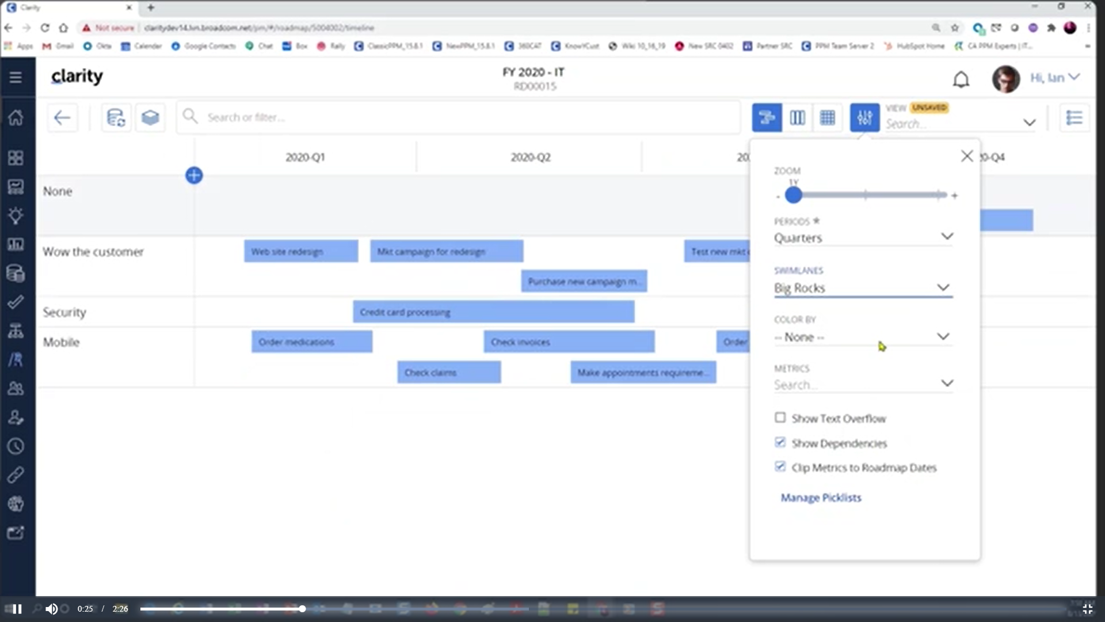Switch to the board layout view icon

797,117
